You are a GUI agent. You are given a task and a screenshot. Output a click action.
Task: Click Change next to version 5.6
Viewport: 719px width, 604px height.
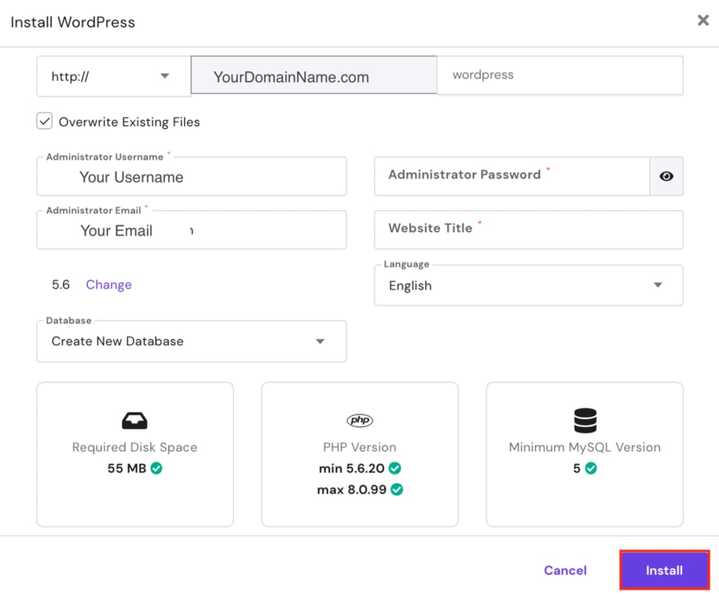[108, 284]
